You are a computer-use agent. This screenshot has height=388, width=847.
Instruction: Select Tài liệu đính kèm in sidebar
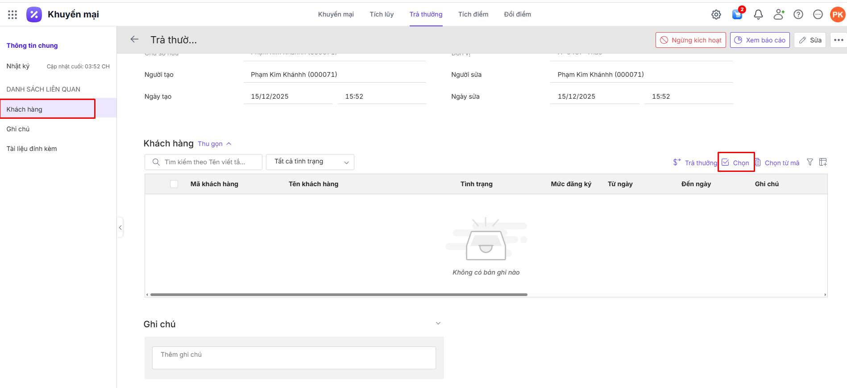point(32,149)
